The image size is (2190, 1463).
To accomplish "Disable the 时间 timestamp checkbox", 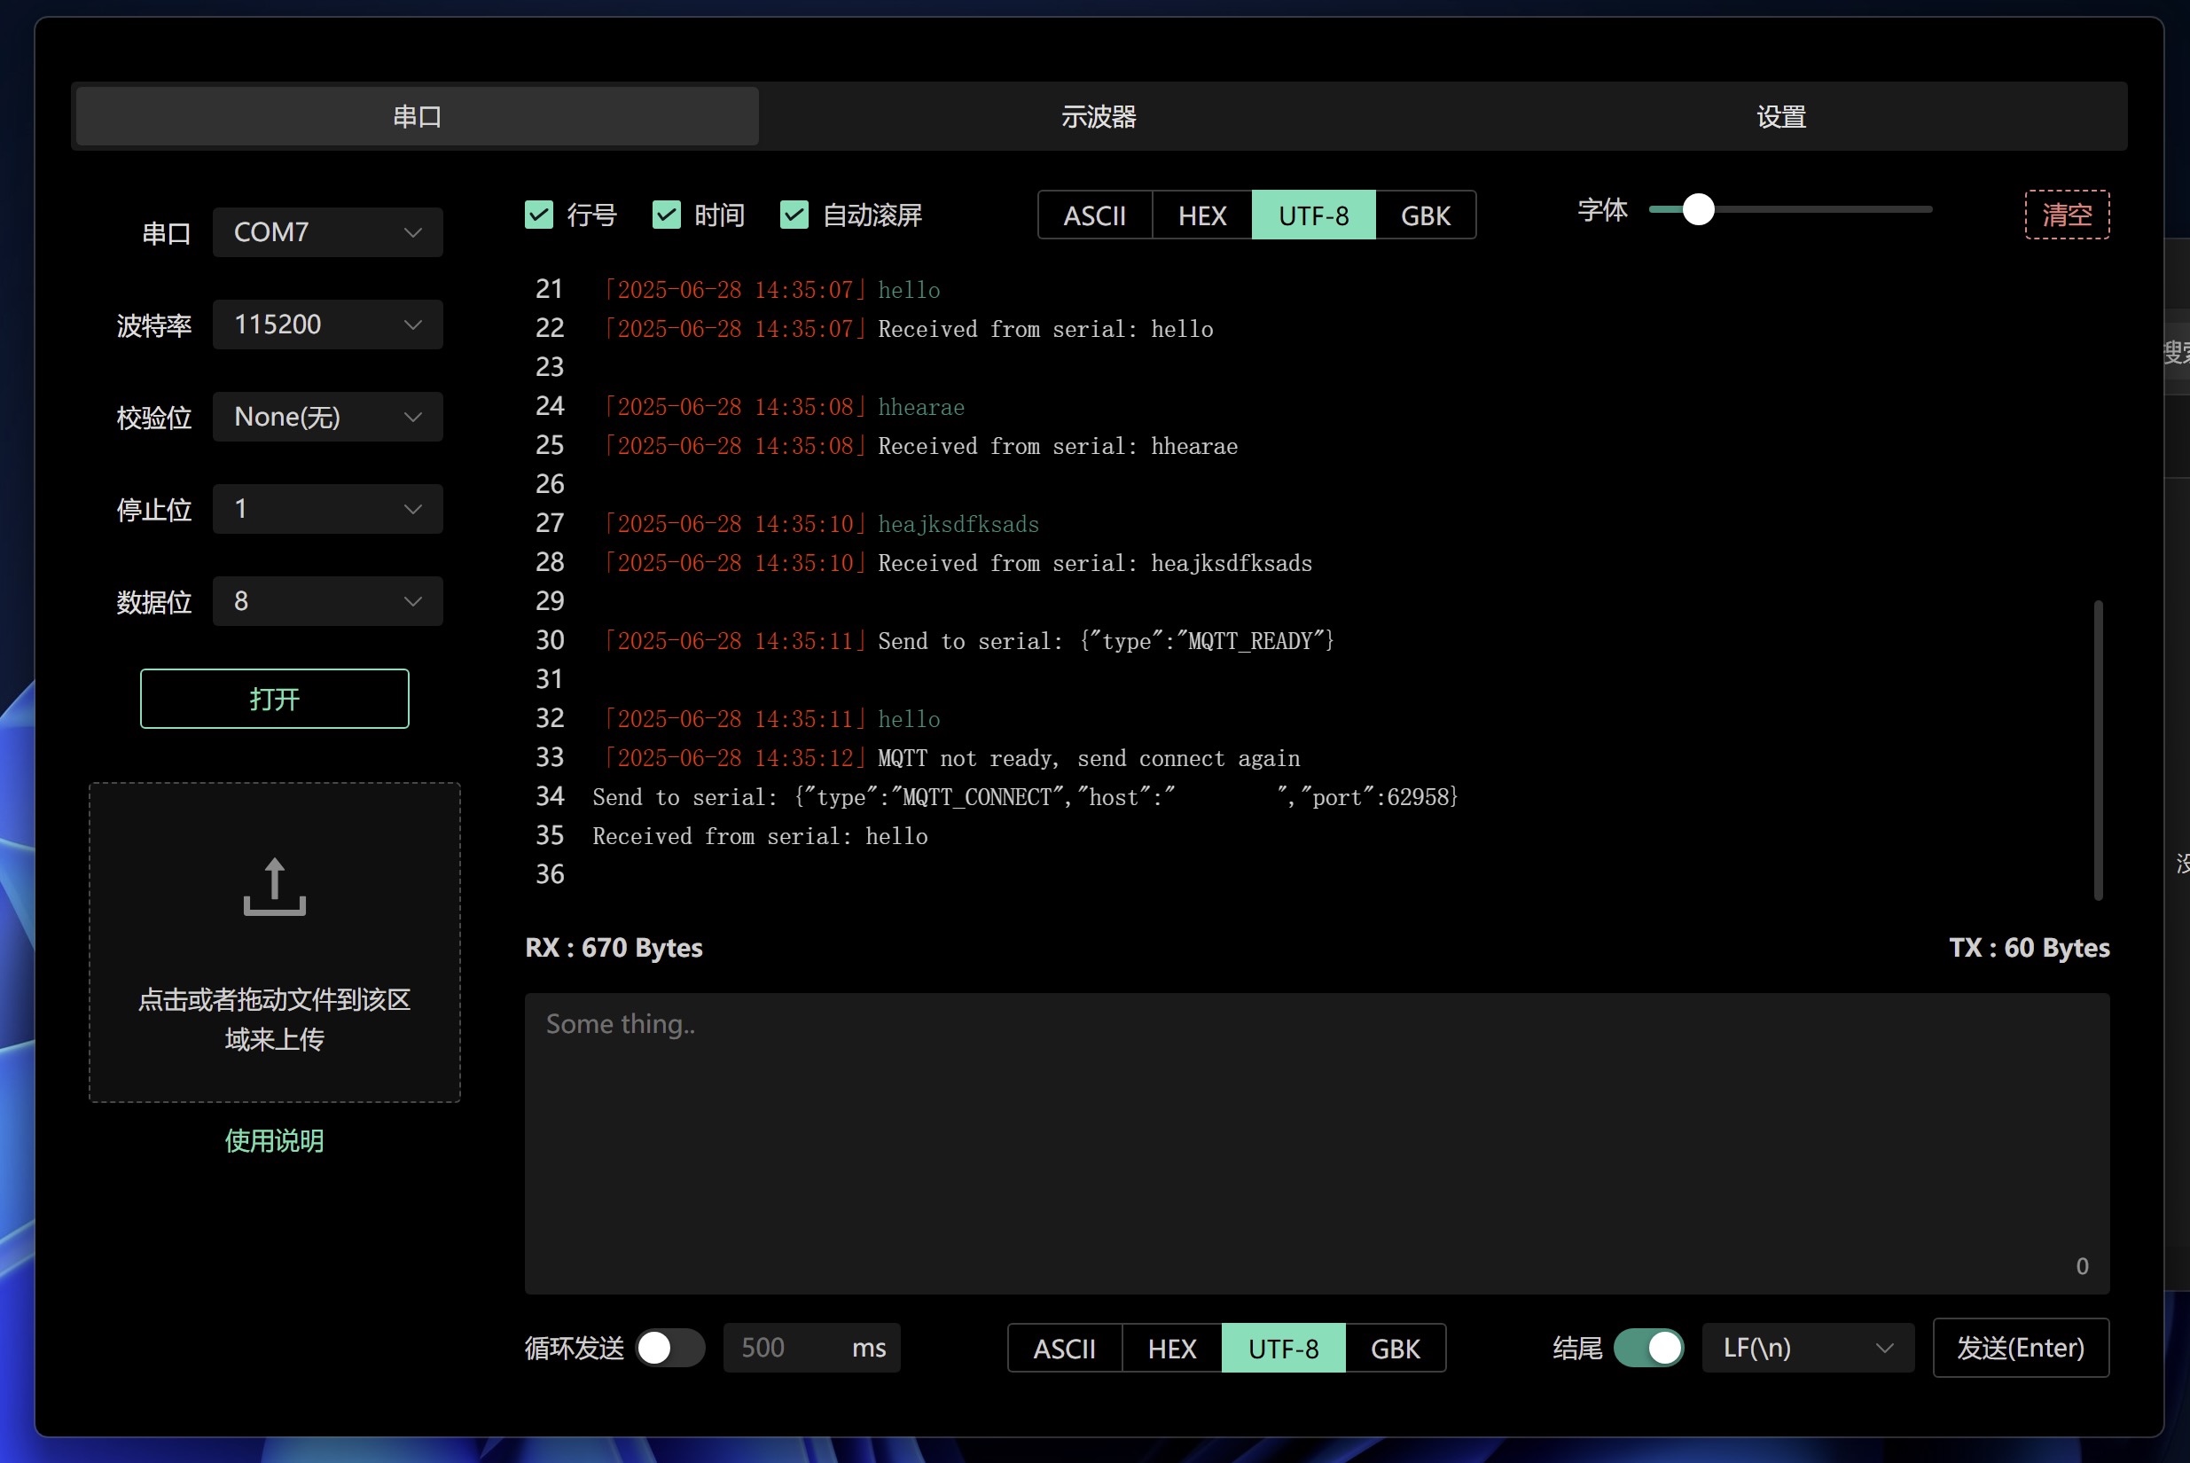I will 665,214.
